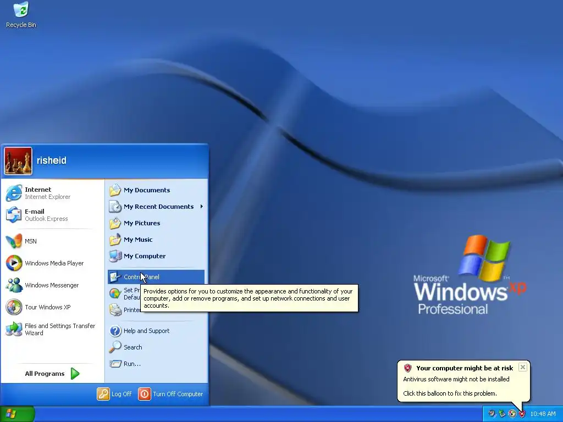
Task: Click the 10:48 AM taskbar clock
Action: click(x=543, y=414)
